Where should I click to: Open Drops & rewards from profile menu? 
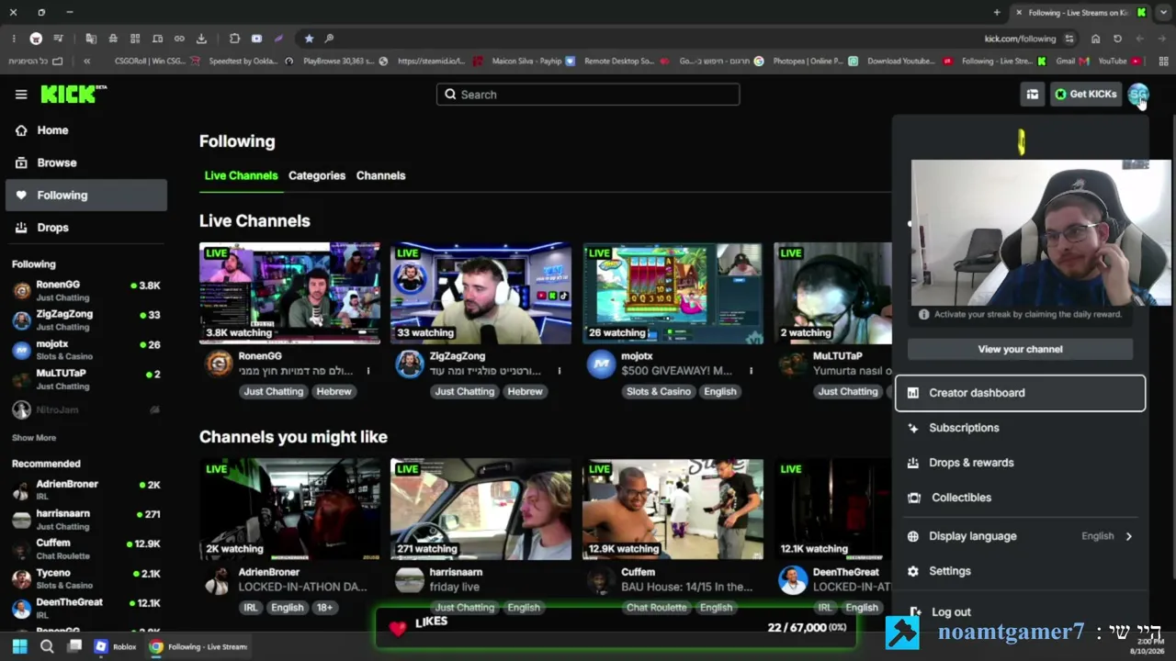[1020, 463]
